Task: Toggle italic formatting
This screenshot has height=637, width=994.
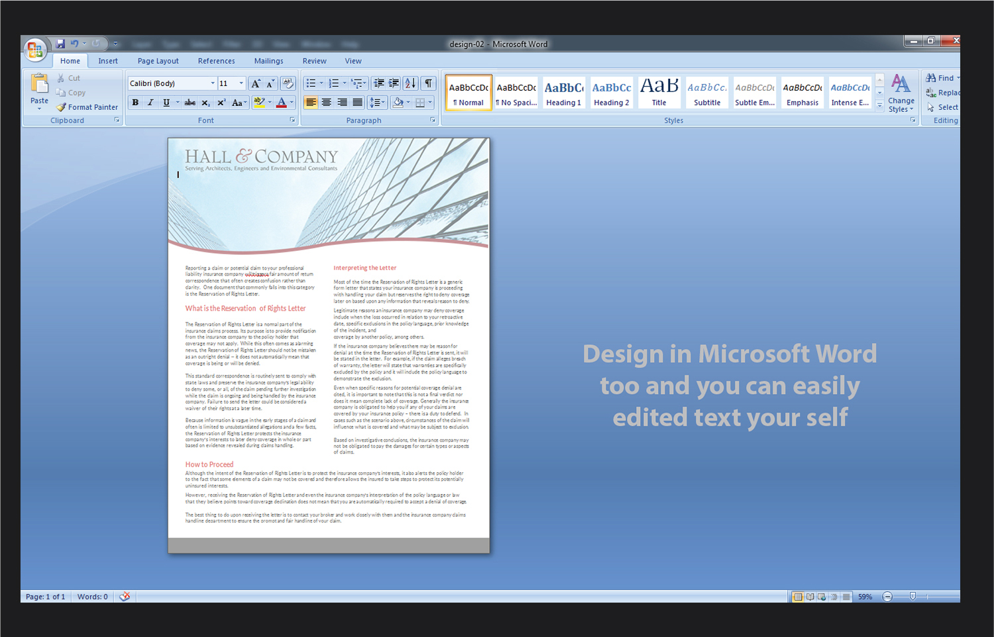Action: (150, 103)
